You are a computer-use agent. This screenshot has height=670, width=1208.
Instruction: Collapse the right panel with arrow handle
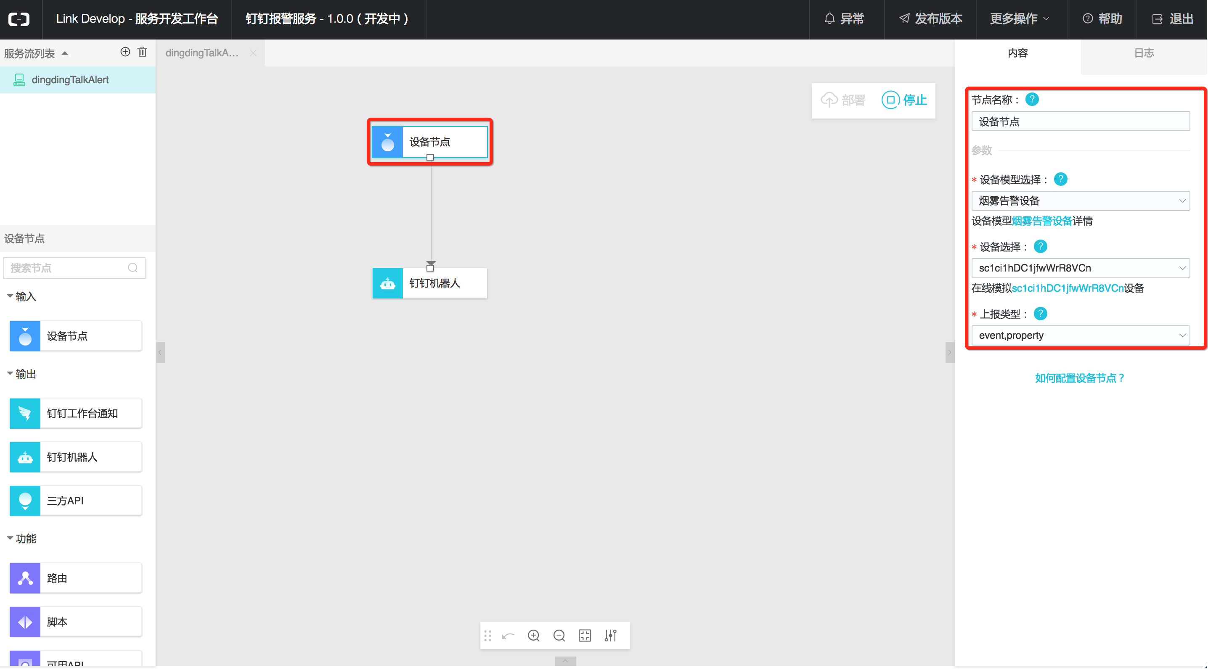(950, 352)
